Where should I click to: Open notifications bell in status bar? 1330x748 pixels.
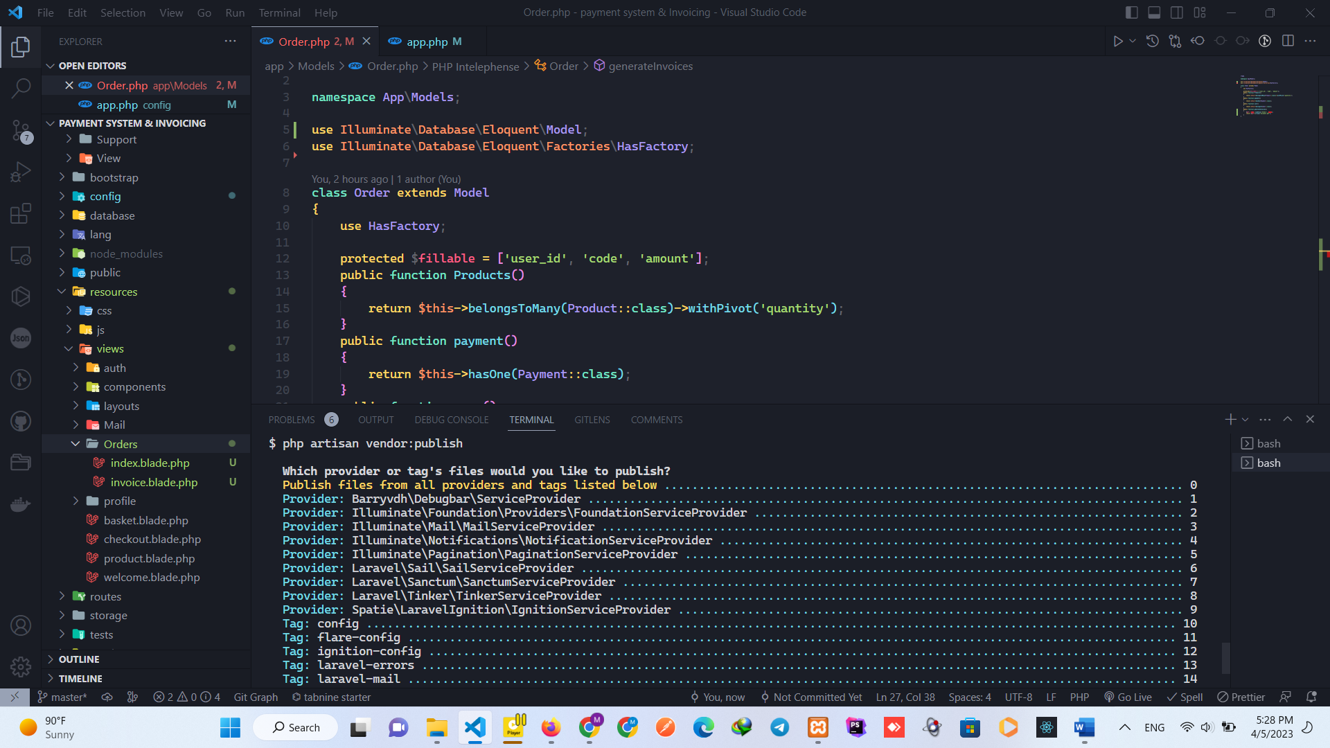pos(1311,697)
